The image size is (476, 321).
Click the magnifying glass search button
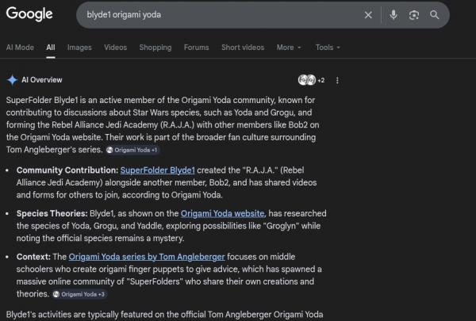[x=435, y=15]
